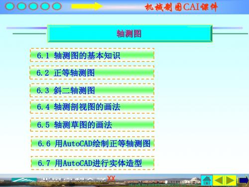249x187 pixels.
Task: Open section 6.4 轴测剖视图的画法
Action: point(92,107)
